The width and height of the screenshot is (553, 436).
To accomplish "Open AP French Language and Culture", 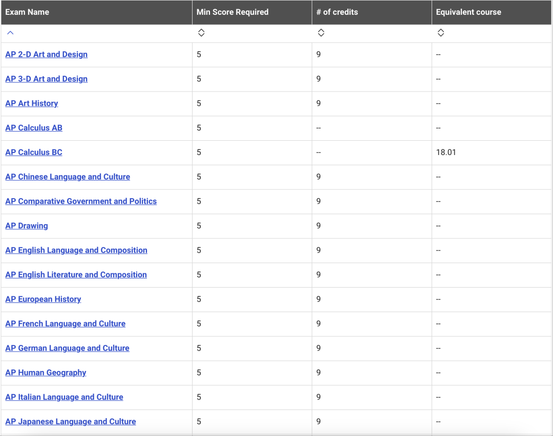I will (65, 323).
